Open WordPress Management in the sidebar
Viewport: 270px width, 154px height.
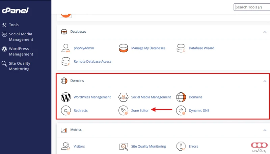[x=21, y=52]
